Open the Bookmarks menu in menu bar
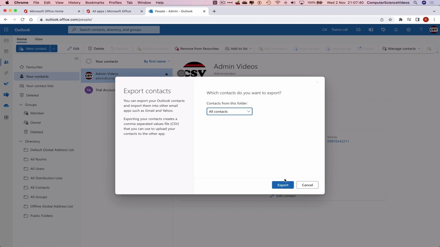This screenshot has width=440, height=247. tap(95, 2)
